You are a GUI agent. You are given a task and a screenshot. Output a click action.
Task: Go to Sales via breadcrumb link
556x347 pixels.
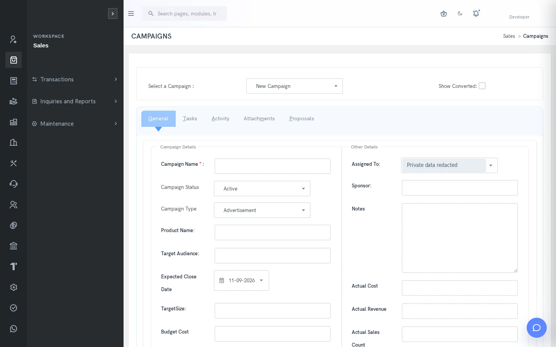click(509, 36)
